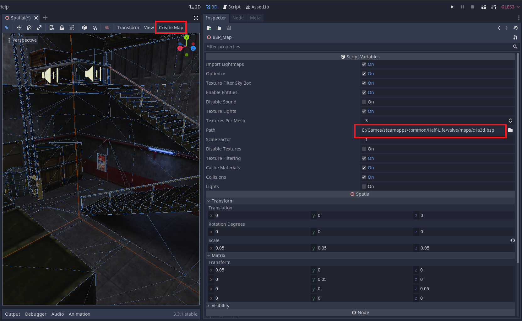
Task: Load an existing resource with the Inspector folder icon
Action: (x=219, y=28)
